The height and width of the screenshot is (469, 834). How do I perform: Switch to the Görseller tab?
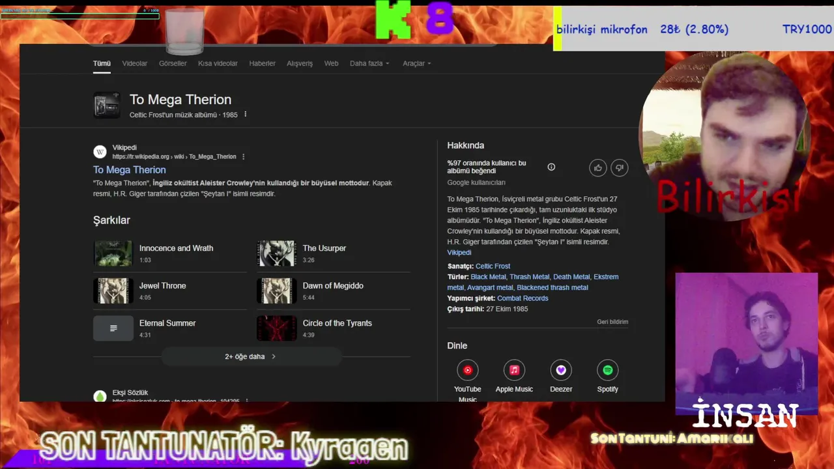click(173, 63)
